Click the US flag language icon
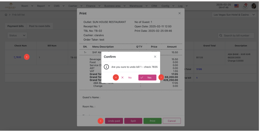Image resolution: width=260 pixels, height=131 pixels. tap(236, 6)
